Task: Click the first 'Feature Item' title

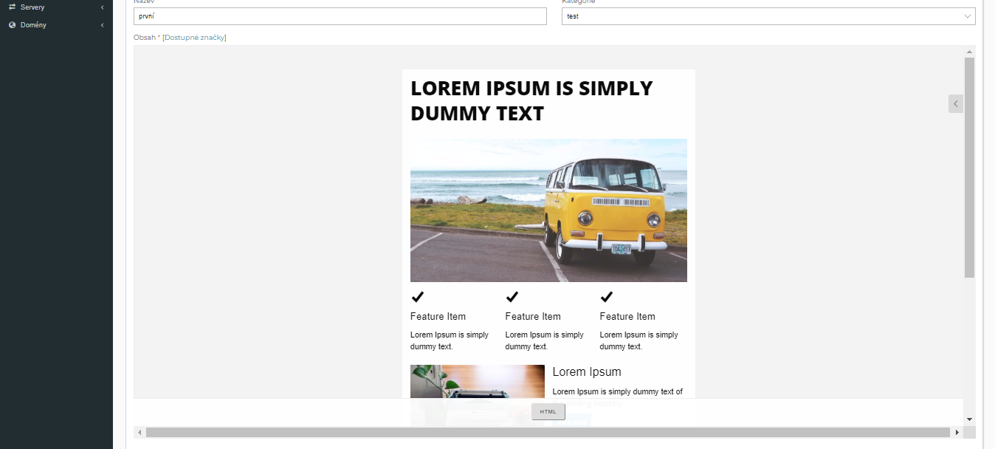Action: [x=438, y=316]
